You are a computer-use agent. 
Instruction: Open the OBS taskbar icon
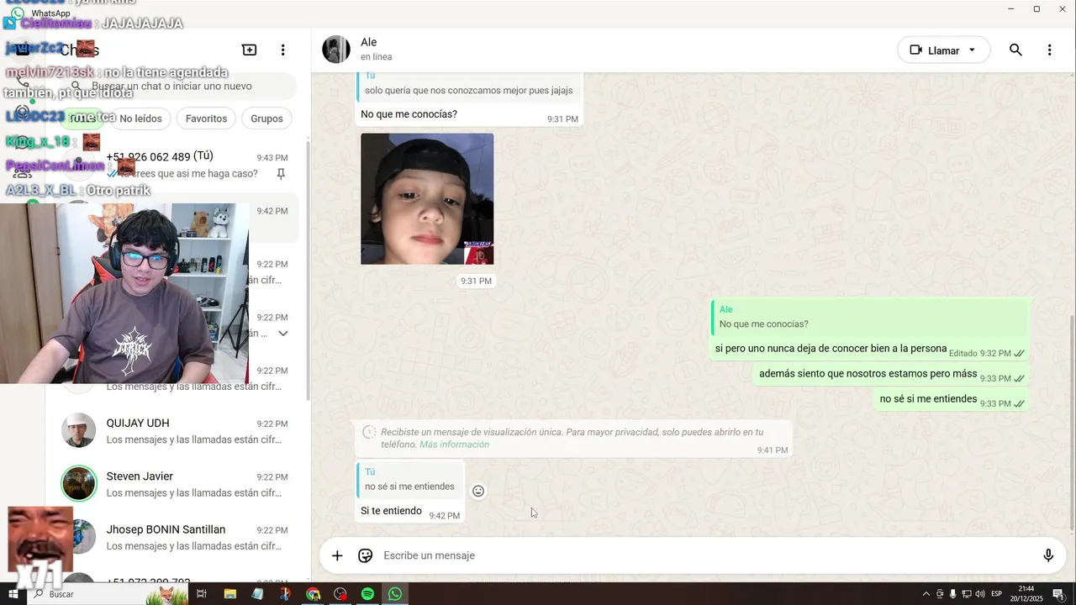pos(340,594)
